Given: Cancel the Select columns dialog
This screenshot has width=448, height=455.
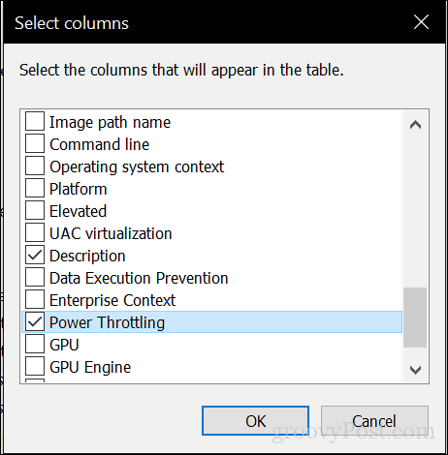Looking at the screenshot, I should (x=374, y=421).
